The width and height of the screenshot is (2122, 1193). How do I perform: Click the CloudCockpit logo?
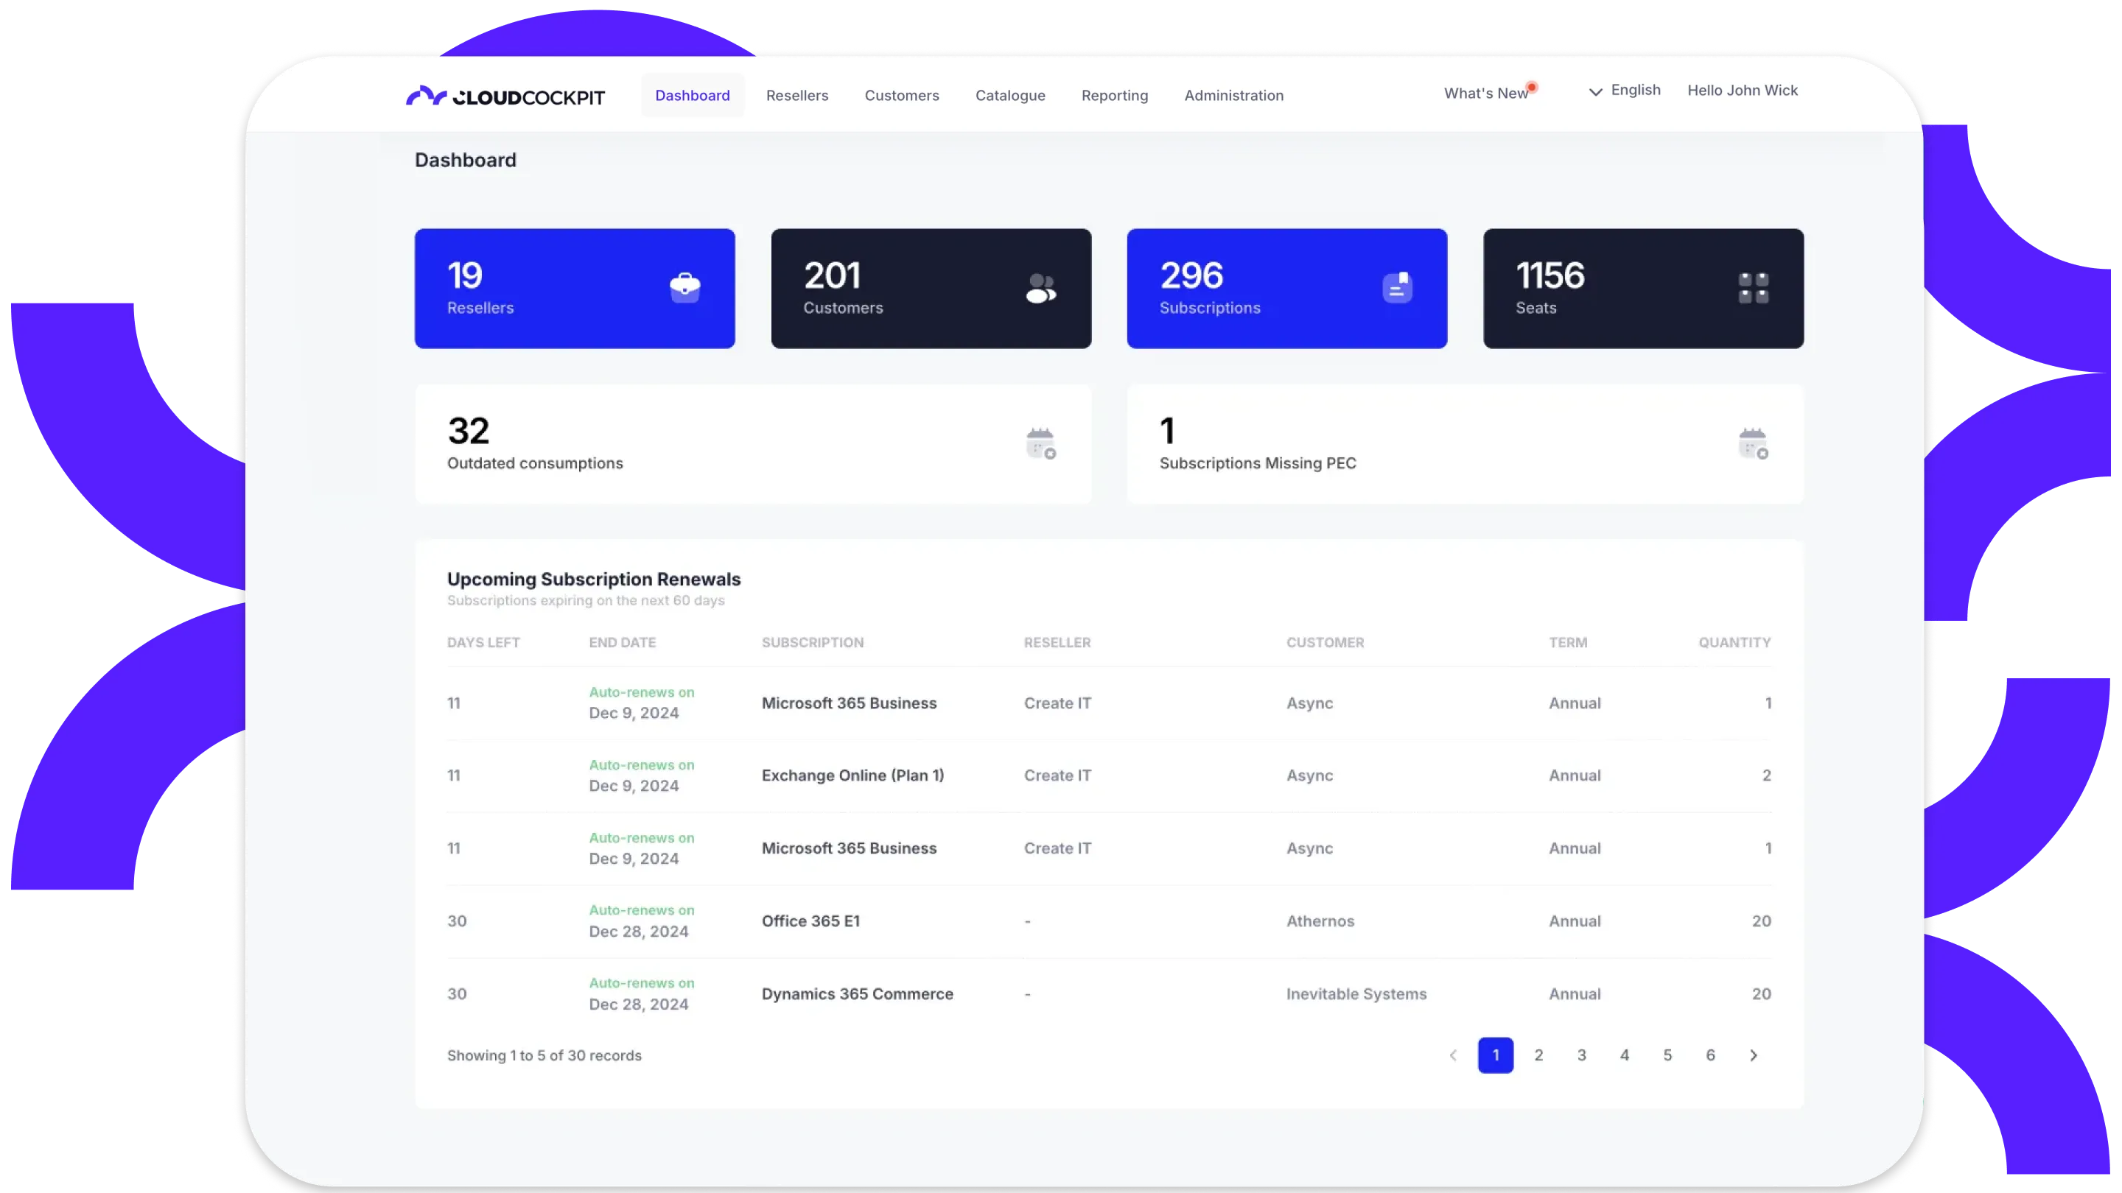505,96
